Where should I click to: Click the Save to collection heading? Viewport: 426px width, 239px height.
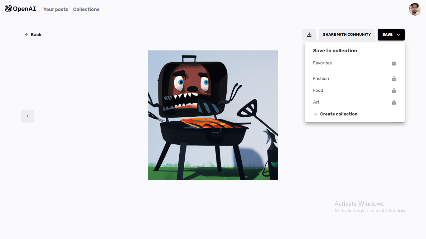coord(335,50)
